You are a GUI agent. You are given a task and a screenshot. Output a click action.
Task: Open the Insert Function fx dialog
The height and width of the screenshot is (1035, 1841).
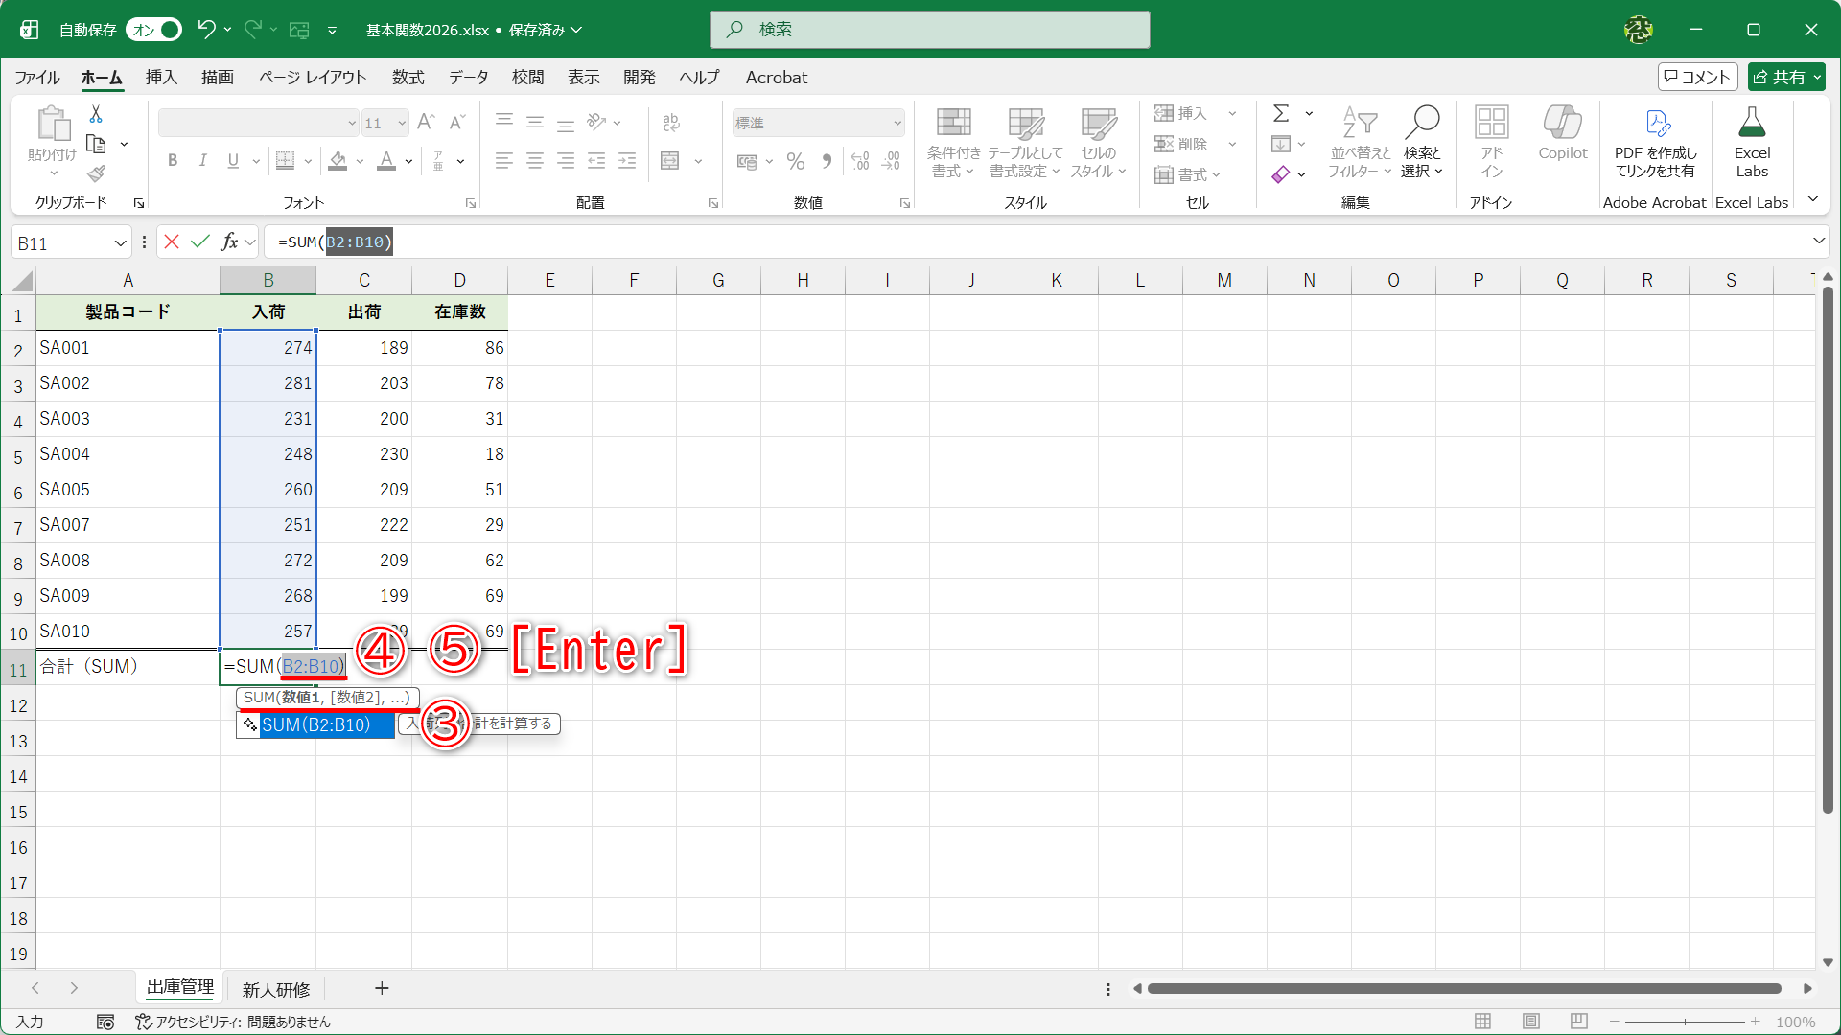point(229,241)
